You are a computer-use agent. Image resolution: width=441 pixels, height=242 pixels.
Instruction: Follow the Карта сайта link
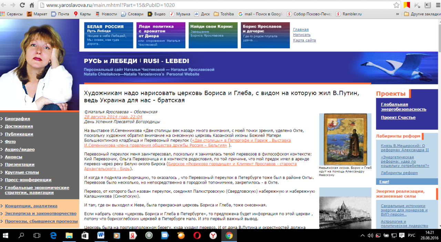(x=305, y=40)
